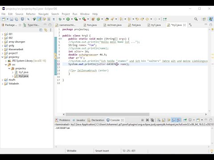This screenshot has height=160, width=214.
Task: Toggle Link with Editor in Package Explorer
Action: click(x=45, y=30)
